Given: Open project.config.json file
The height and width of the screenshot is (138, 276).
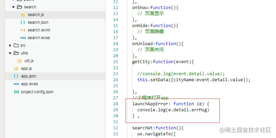Looking at the screenshot, I should 37,92.
